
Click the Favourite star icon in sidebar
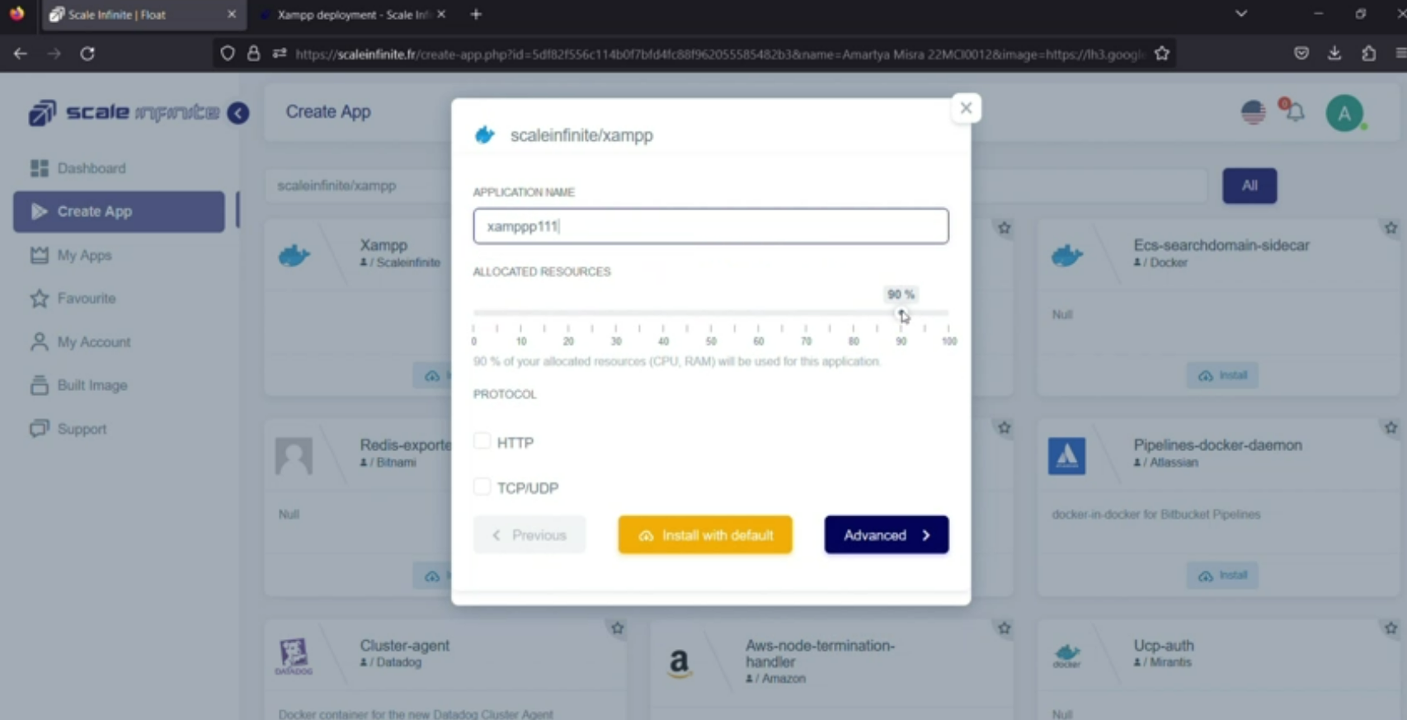(39, 299)
